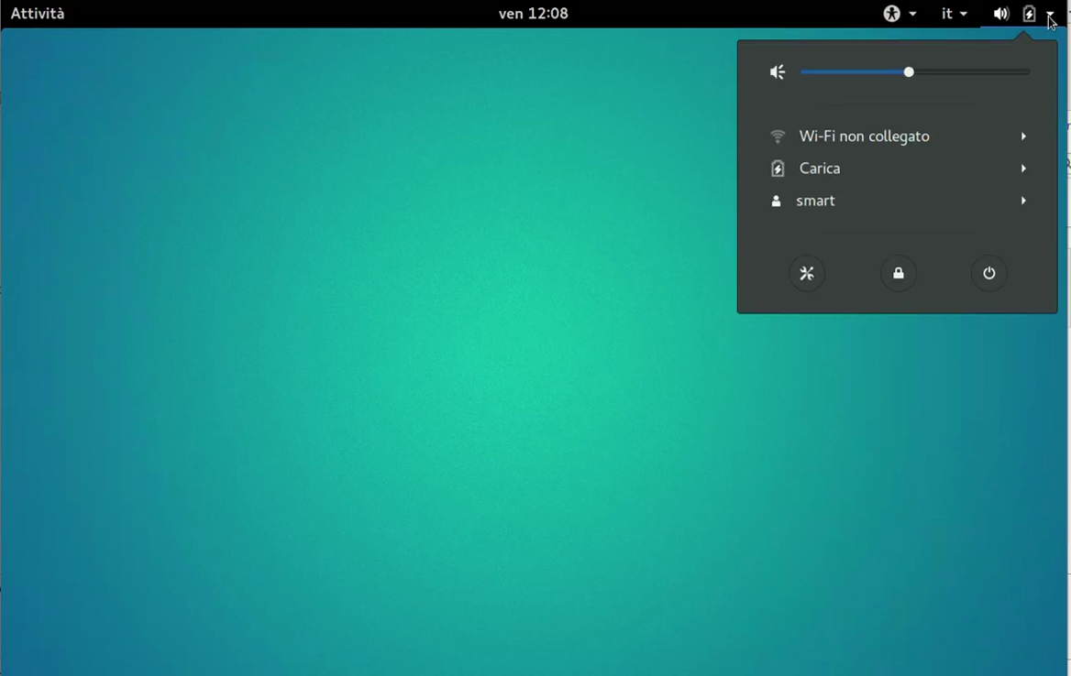Open the 'it' keyboard layout dropdown

[954, 14]
